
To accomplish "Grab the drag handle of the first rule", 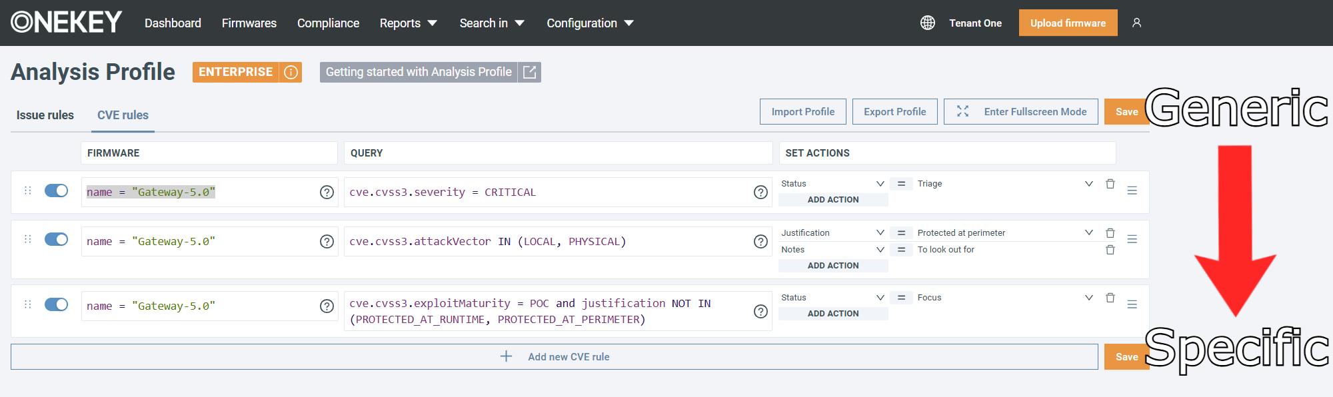I will [x=28, y=191].
